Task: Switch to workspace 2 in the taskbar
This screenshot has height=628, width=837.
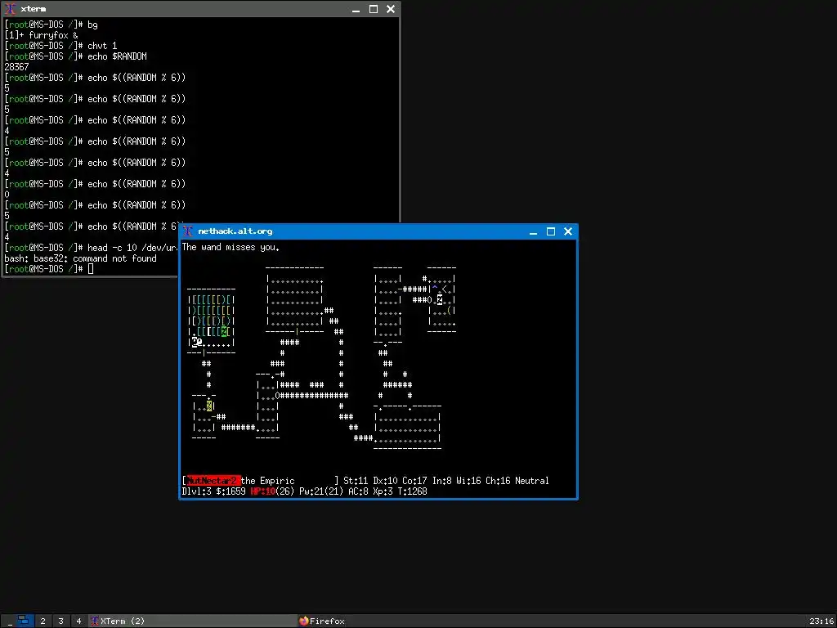Action: click(43, 621)
